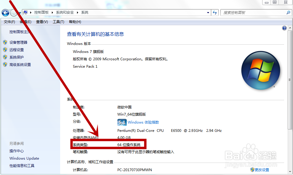
Task: Open 高级系统设置 link
Action: click(20, 65)
